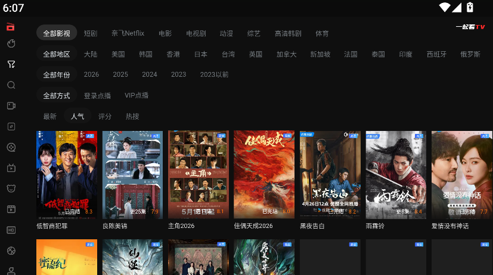Open the 爱情没有神话 poster
This screenshot has height=275, width=493.
(462, 174)
